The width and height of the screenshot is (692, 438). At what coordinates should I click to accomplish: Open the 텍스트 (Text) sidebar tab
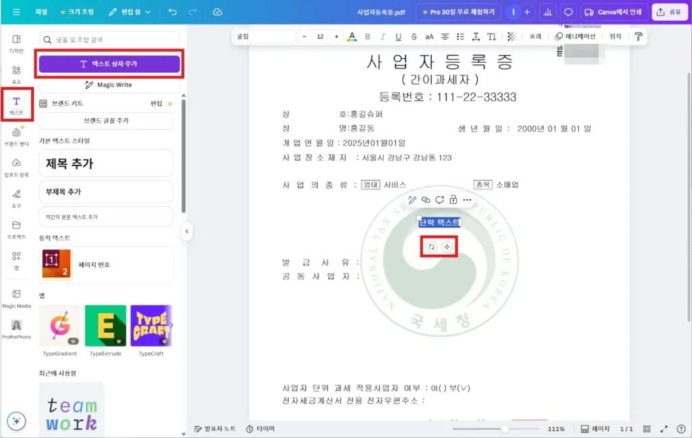point(16,104)
